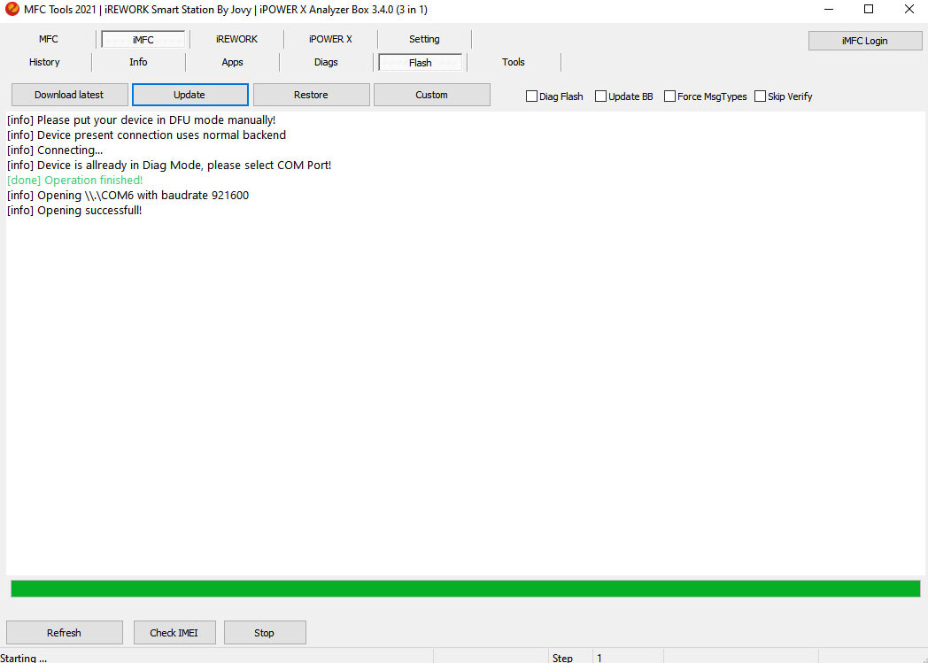The height and width of the screenshot is (663, 928).
Task: Click the 'Opening \\.\COM6 with baudrate 921600' line
Action: tap(128, 195)
